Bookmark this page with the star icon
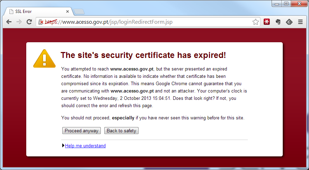 (x=255, y=22)
